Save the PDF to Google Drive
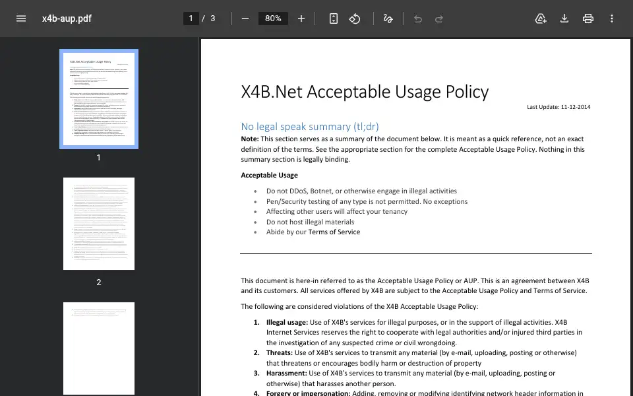The width and height of the screenshot is (633, 396). 541,18
